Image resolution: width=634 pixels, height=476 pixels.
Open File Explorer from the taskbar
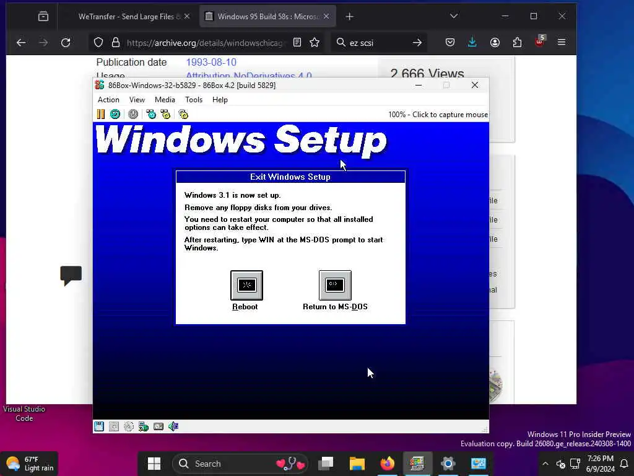357,464
